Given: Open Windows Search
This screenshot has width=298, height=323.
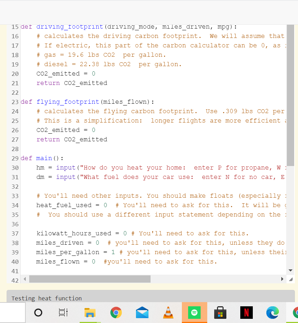Looking at the screenshot, I should tap(38, 313).
